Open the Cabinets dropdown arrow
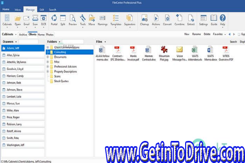 click(16, 35)
